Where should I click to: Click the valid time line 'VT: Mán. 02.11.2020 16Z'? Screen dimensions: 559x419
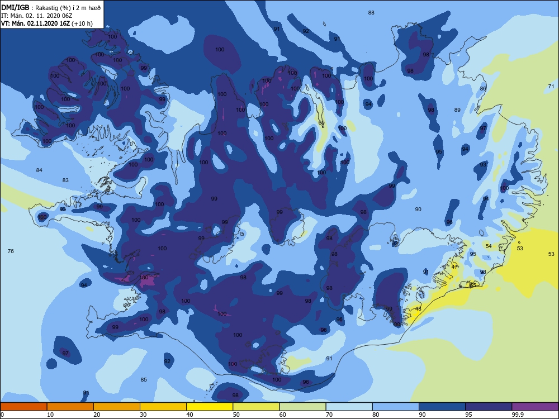coord(36,23)
